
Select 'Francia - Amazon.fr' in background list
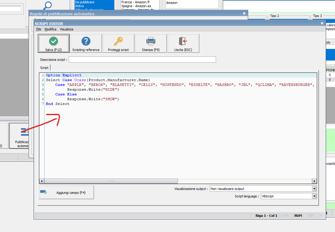point(135,2)
